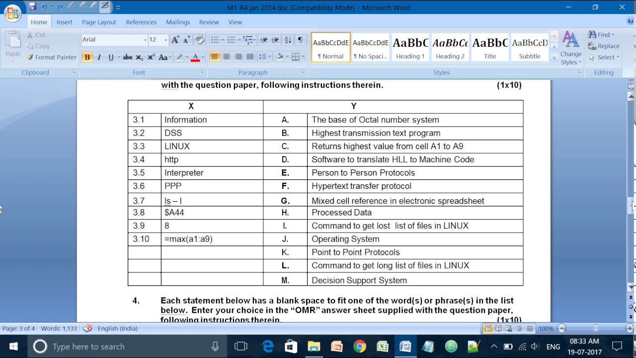Toggle show paragraph marks
The height and width of the screenshot is (358, 636).
click(x=301, y=40)
